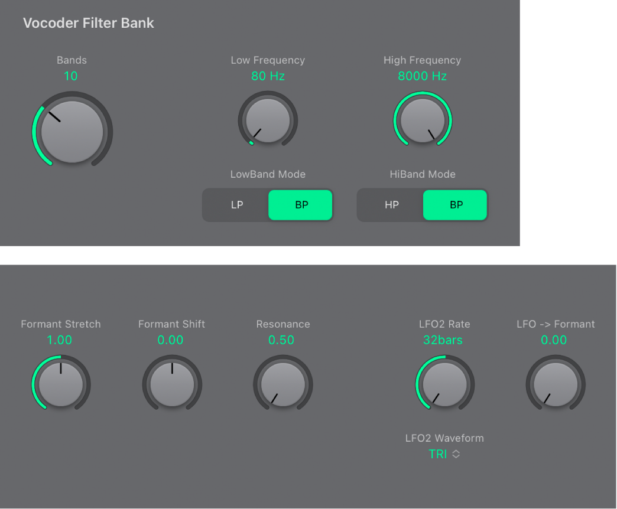This screenshot has height=509, width=617.
Task: Select BP for HiBand Mode
Action: pyautogui.click(x=455, y=205)
